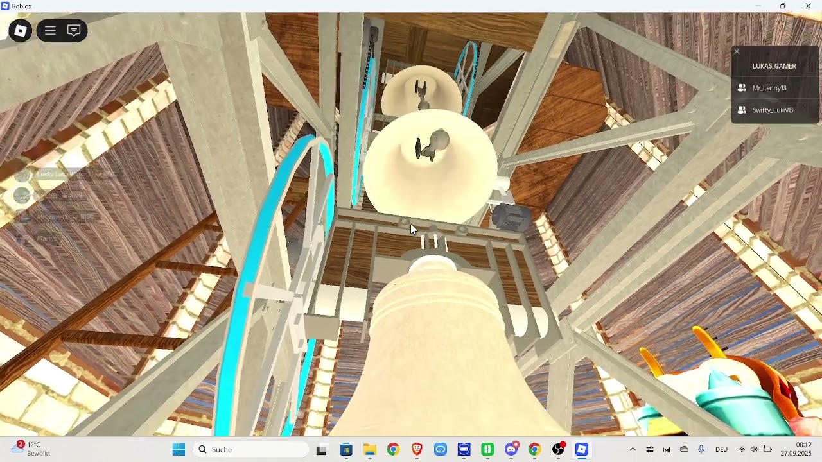Open the weather widget showing 12°C Bewölkt

[x=31, y=449]
